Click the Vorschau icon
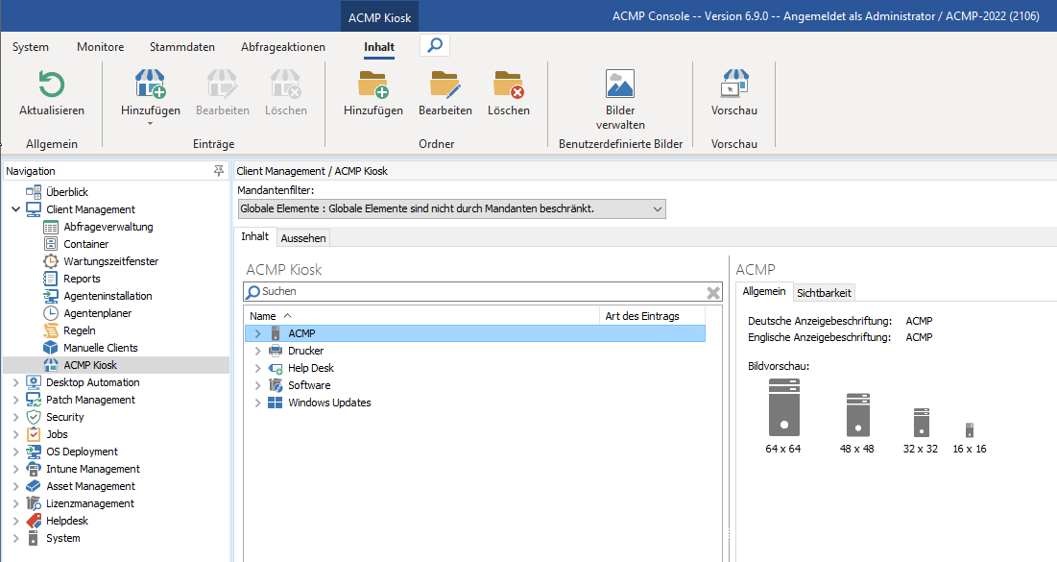Image resolution: width=1057 pixels, height=562 pixels. coord(734,85)
